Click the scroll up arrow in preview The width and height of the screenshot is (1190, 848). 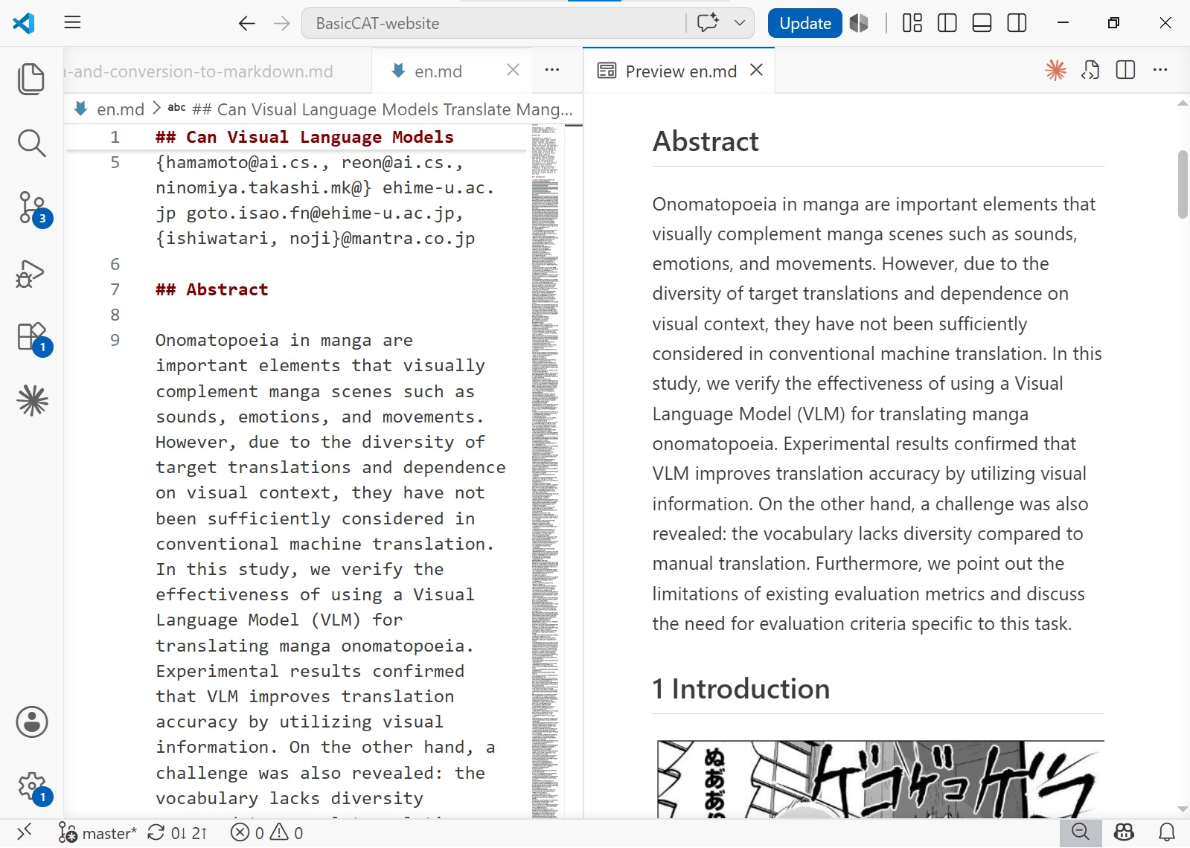pyautogui.click(x=1183, y=103)
